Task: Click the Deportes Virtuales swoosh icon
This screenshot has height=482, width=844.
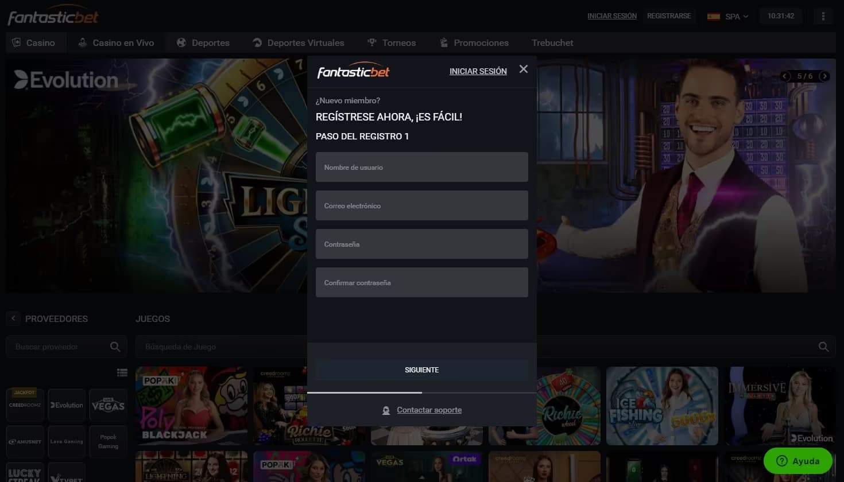Action: click(257, 42)
